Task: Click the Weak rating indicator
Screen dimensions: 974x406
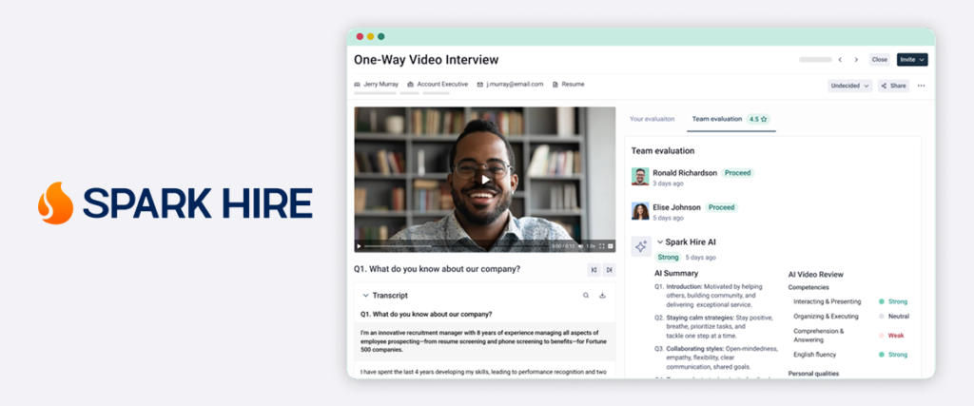Action: (x=891, y=336)
